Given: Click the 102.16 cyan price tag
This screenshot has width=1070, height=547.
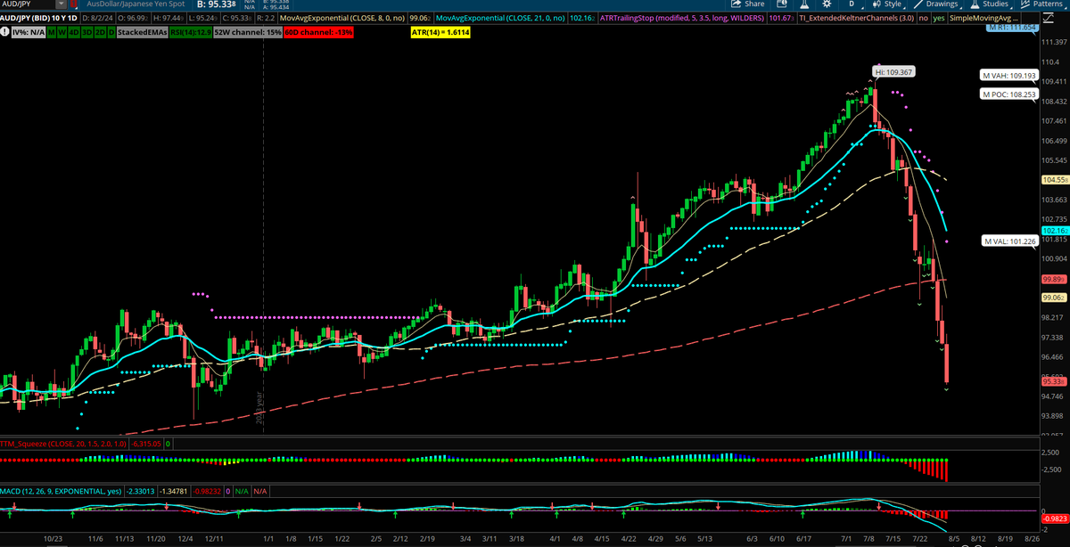Looking at the screenshot, I should tap(1054, 229).
